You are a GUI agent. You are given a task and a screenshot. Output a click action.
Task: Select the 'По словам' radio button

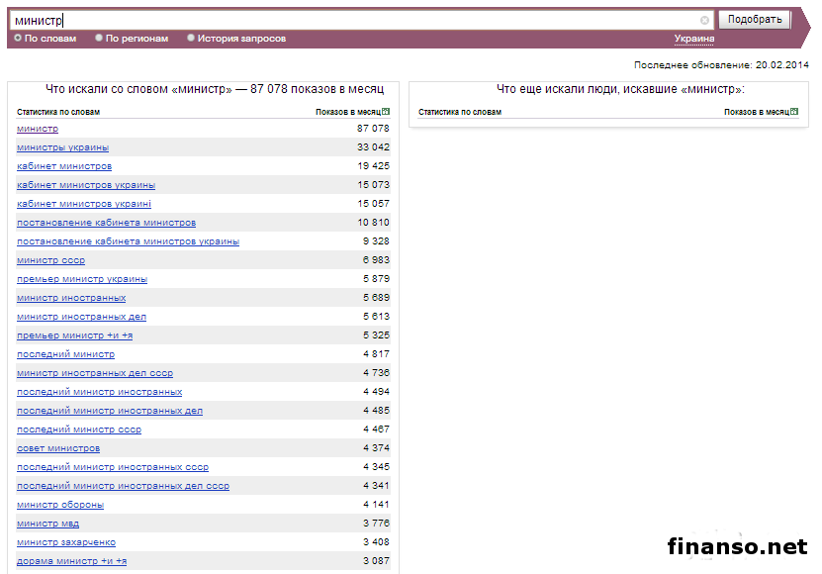point(18,39)
